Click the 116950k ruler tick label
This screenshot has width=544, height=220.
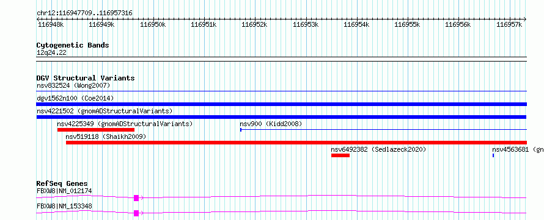point(153,24)
